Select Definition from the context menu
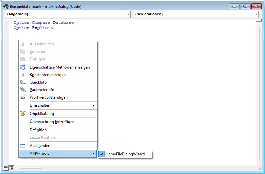The height and width of the screenshot is (174, 265). (38, 130)
